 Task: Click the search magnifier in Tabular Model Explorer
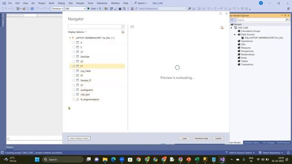(x=287, y=20)
